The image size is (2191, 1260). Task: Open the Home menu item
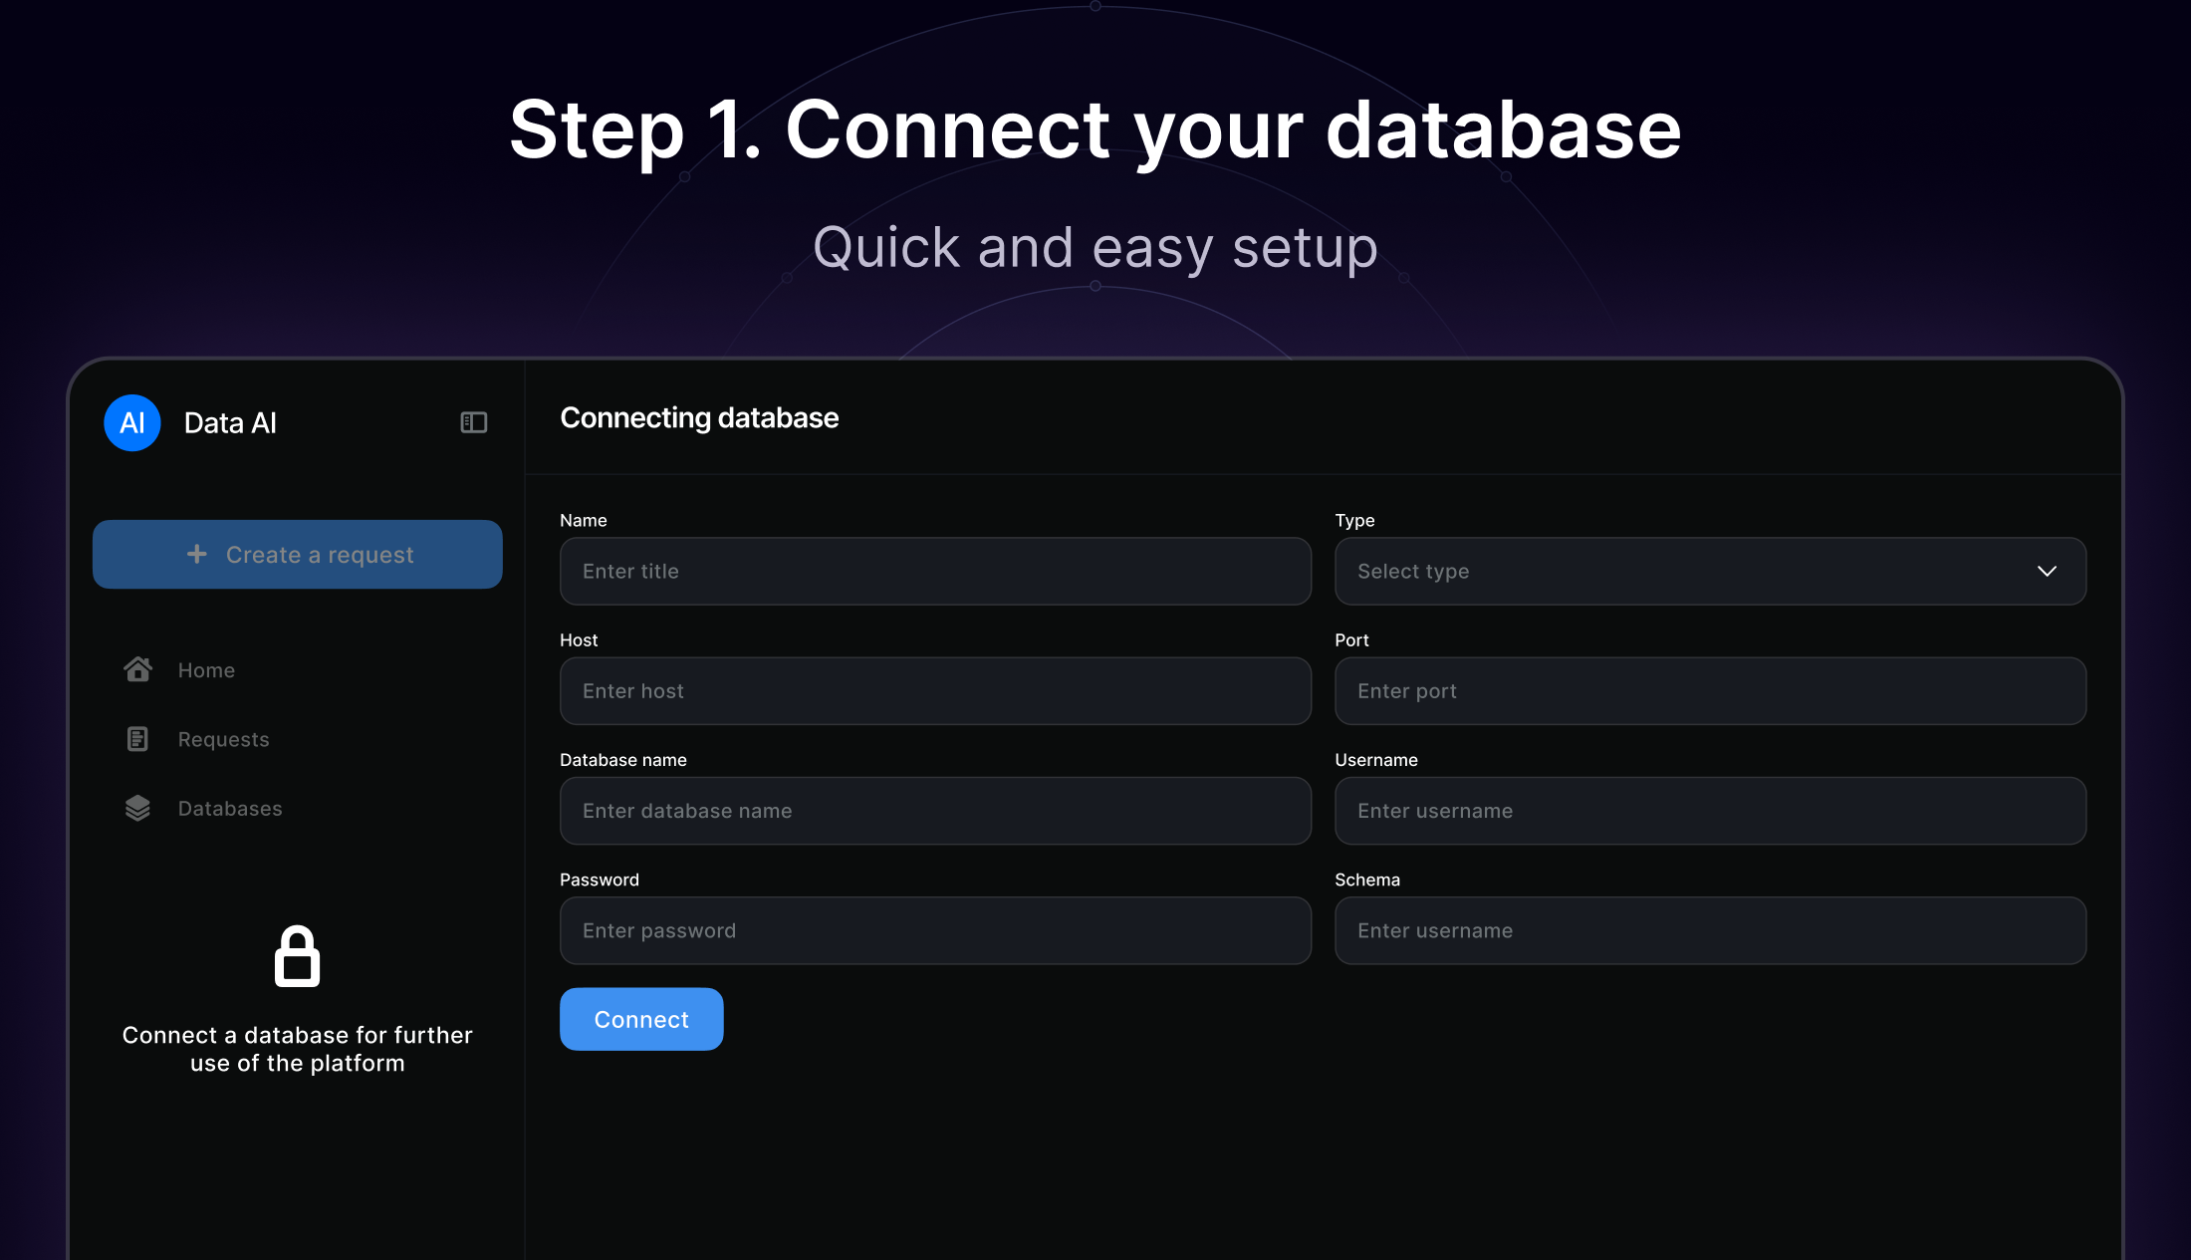pyautogui.click(x=206, y=670)
